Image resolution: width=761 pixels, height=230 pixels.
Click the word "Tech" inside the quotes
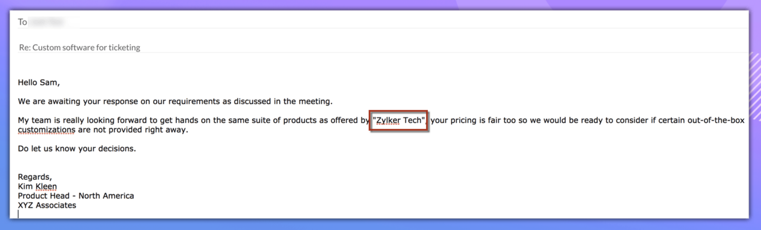(412, 120)
